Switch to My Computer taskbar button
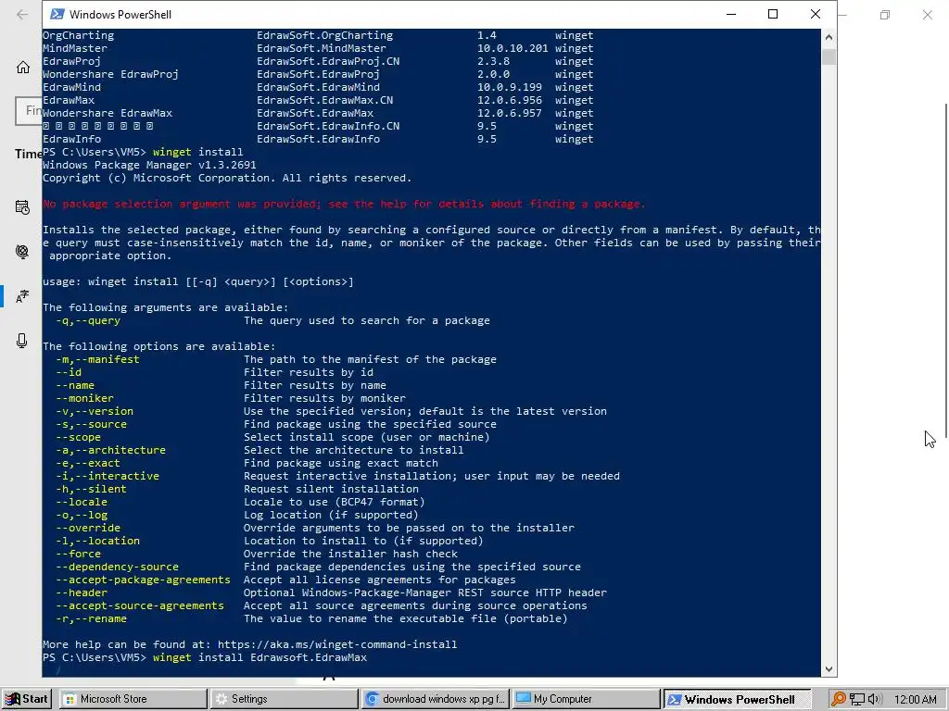The image size is (949, 711). [586, 699]
